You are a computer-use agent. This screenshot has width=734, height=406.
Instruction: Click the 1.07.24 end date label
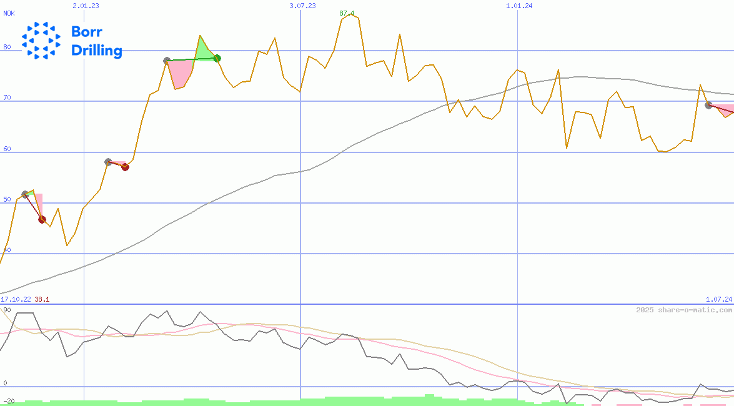[718, 299]
